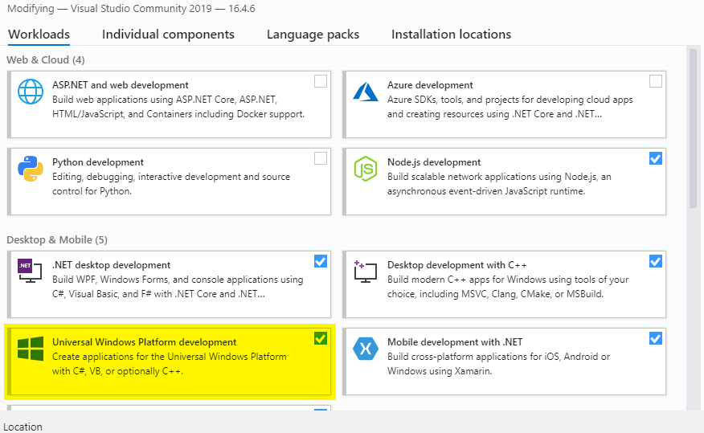
Task: Open the Language packs tab
Action: pos(313,35)
